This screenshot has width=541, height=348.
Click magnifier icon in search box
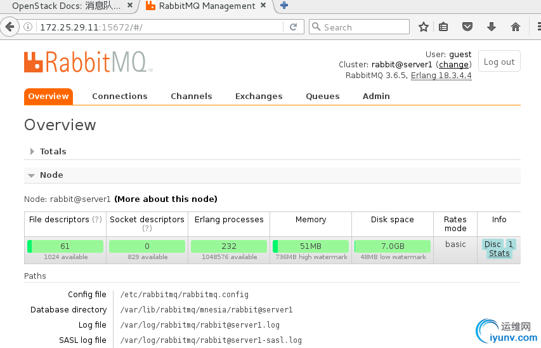[316, 27]
